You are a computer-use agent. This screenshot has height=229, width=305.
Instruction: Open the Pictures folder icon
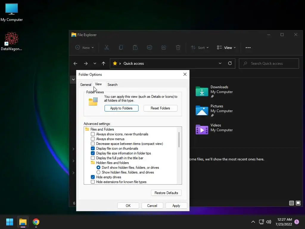[202, 110]
